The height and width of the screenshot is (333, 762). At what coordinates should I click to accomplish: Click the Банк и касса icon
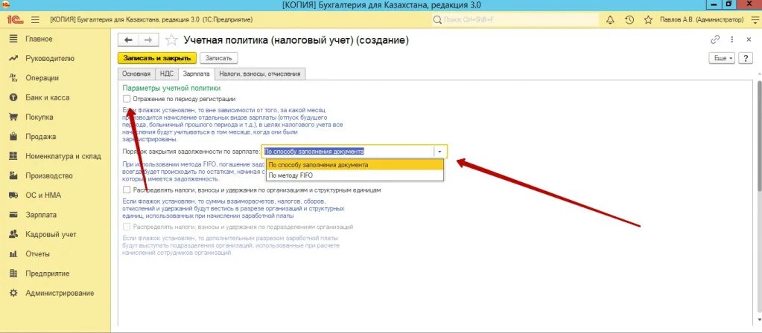click(13, 97)
